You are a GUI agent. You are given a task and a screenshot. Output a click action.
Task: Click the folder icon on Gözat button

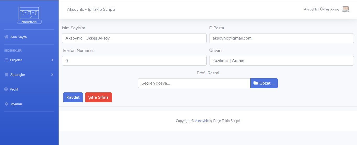256,83
